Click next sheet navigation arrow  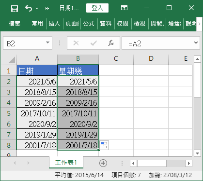[x=29, y=163]
